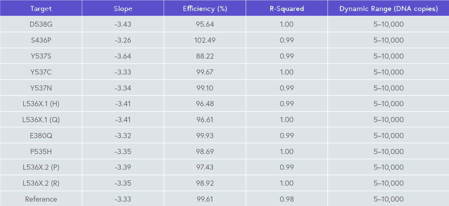
Task: Select the E380Q target cell
Action: pos(41,135)
